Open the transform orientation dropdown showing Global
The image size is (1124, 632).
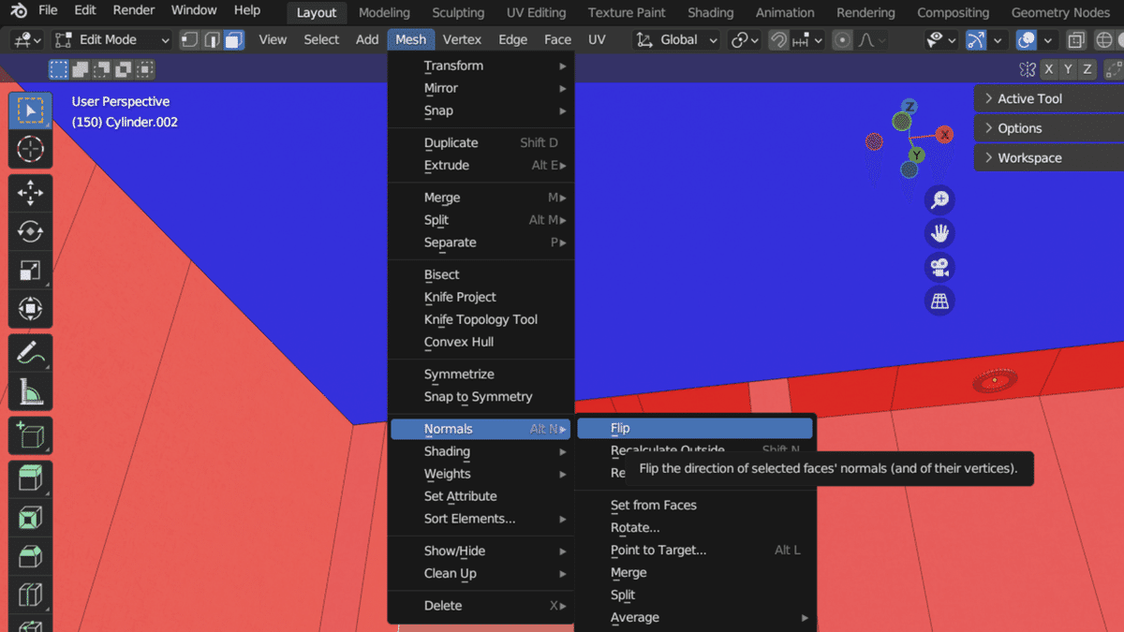[x=676, y=39]
